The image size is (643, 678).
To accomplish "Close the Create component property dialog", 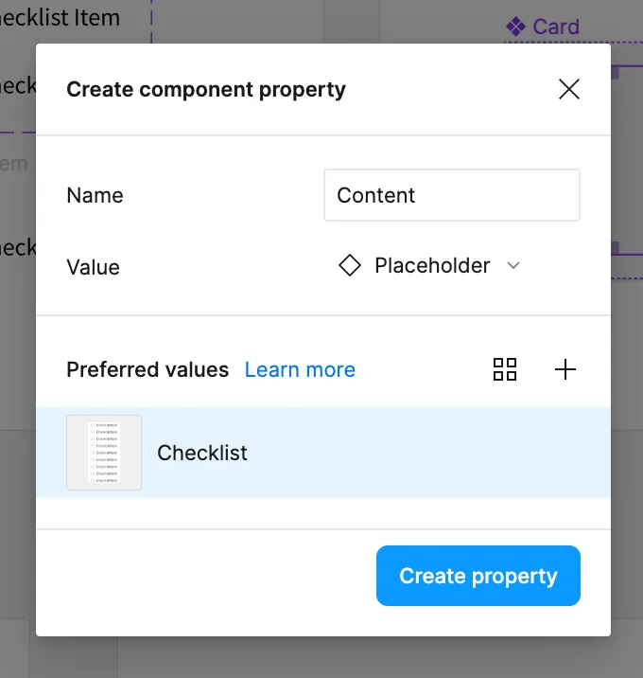I will [x=568, y=90].
